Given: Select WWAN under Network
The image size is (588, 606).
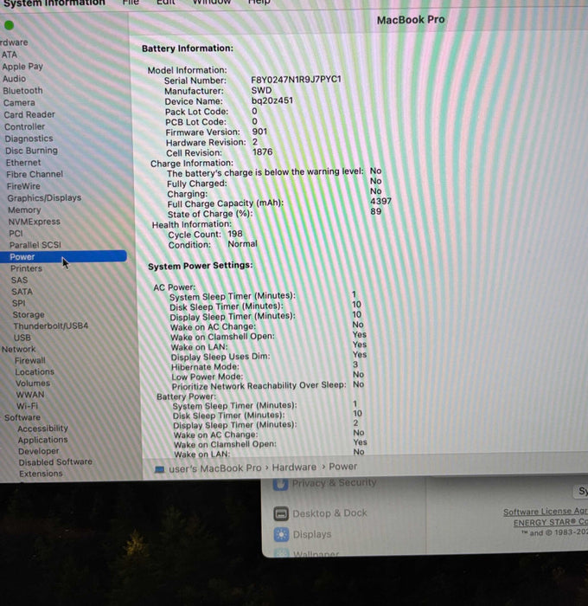Looking at the screenshot, I should [x=30, y=395].
